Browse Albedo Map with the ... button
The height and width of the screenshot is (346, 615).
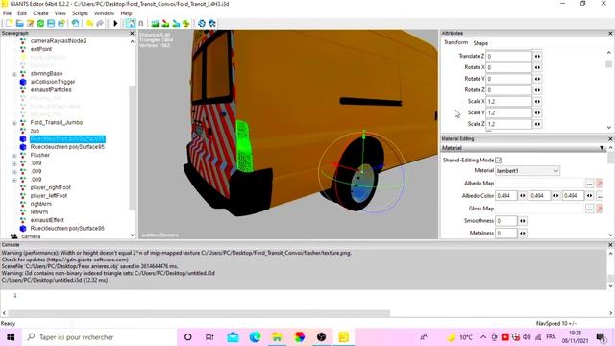point(589,184)
